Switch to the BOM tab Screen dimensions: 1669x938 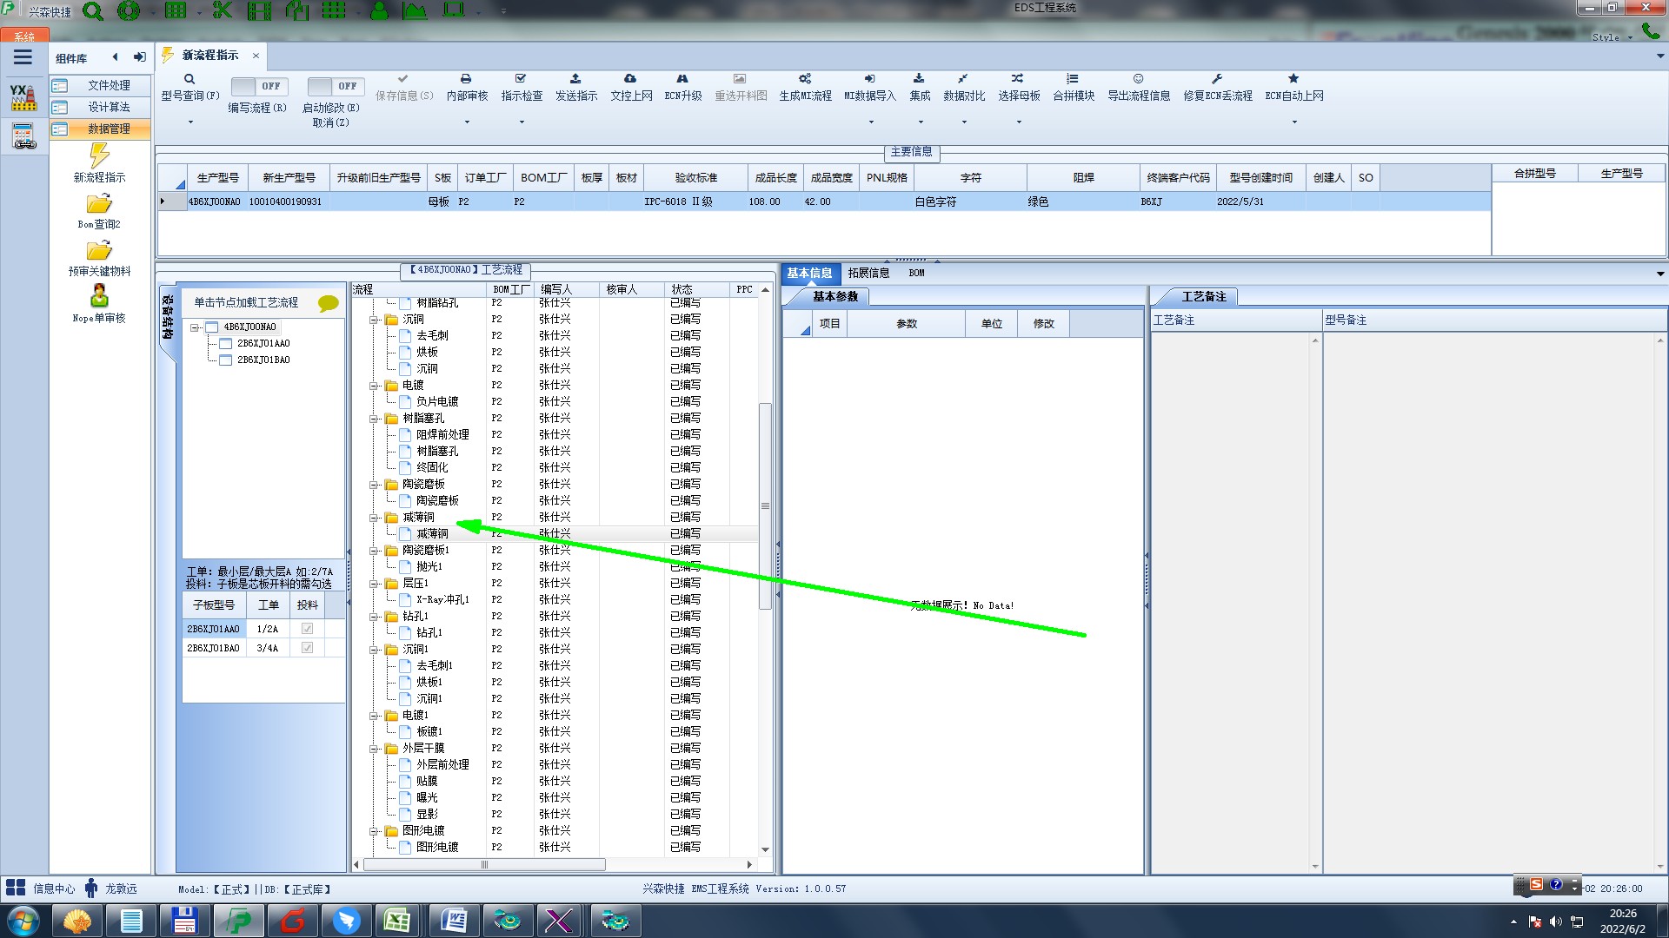[x=916, y=273]
